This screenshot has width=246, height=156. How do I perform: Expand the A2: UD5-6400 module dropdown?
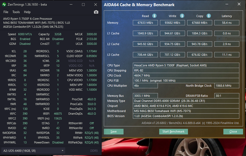[33, 150]
